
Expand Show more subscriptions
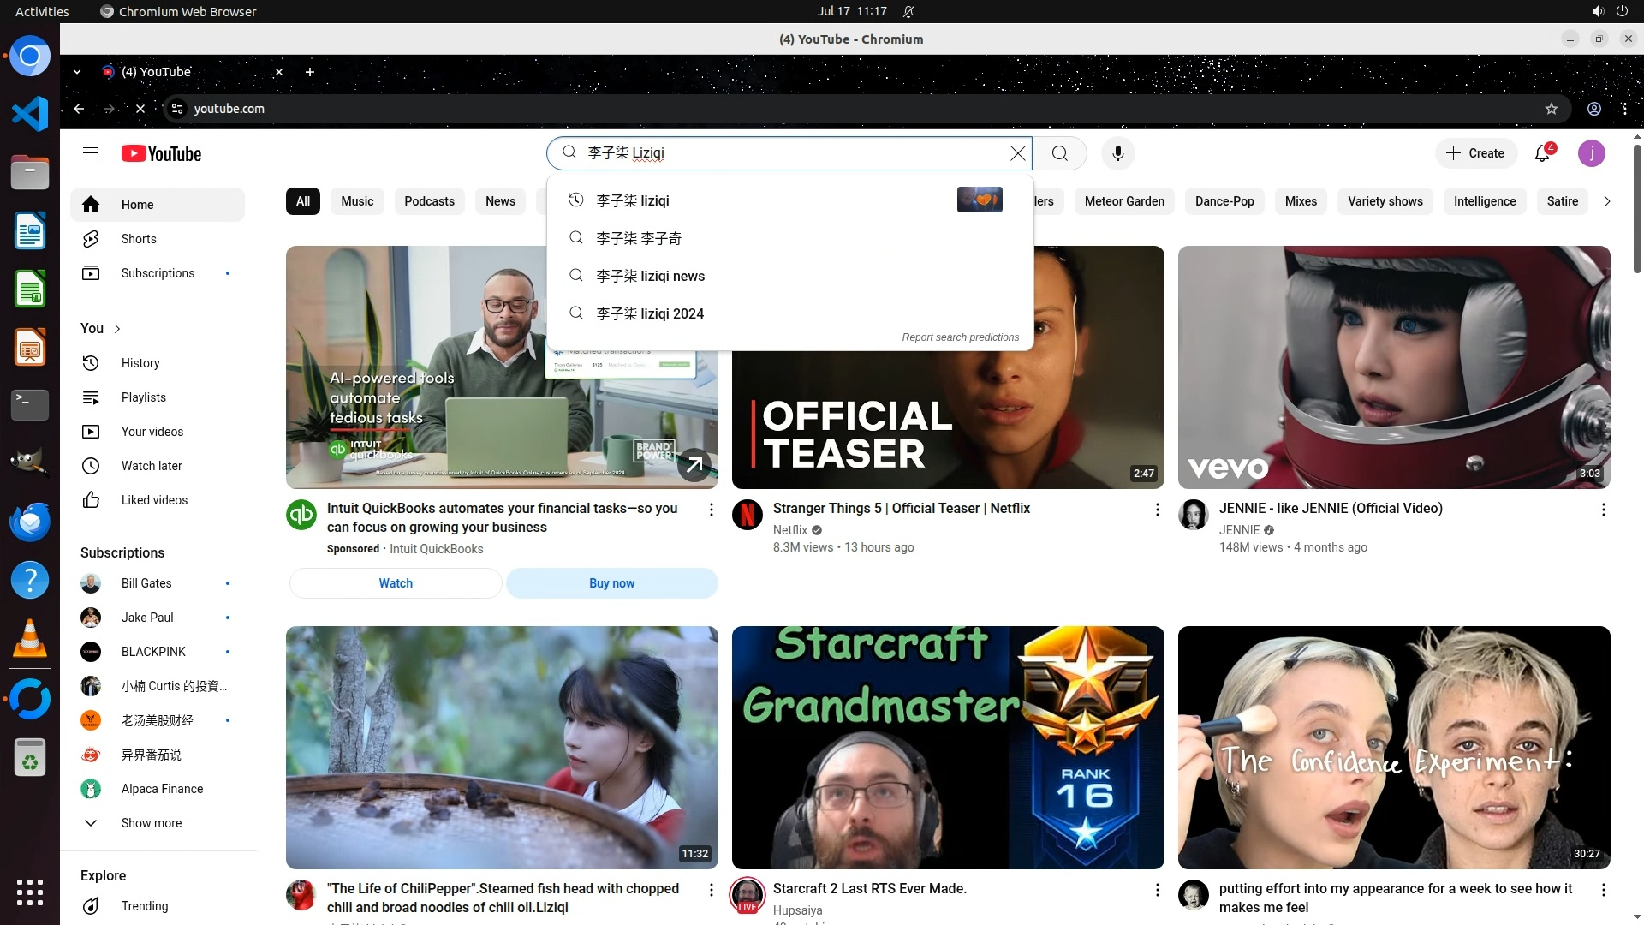coord(151,823)
